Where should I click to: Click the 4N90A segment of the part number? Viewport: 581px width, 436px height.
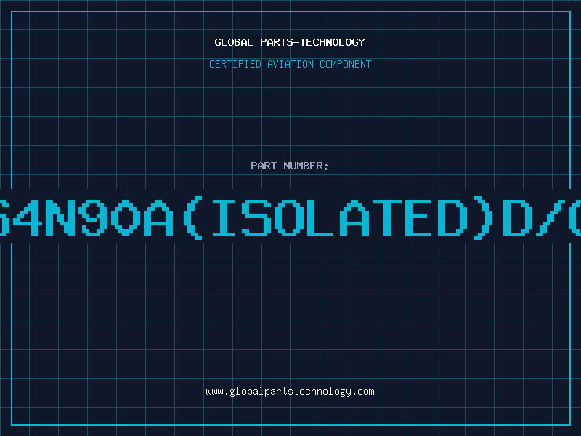[x=93, y=218]
